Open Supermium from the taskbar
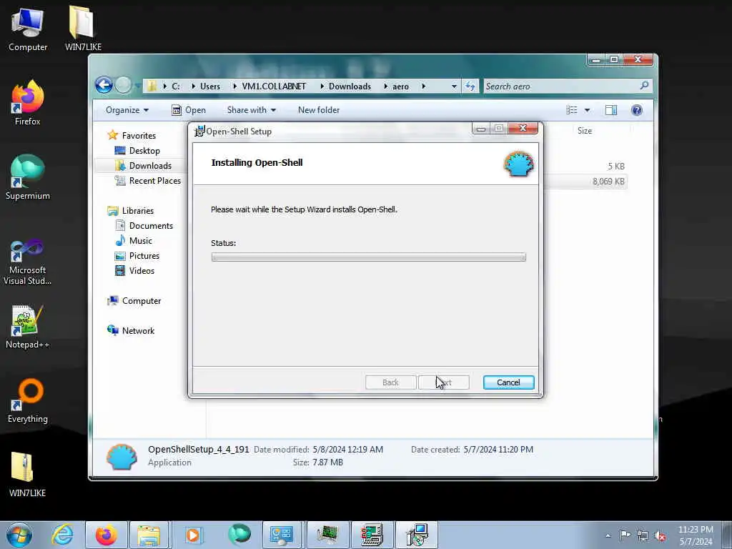 tap(239, 534)
